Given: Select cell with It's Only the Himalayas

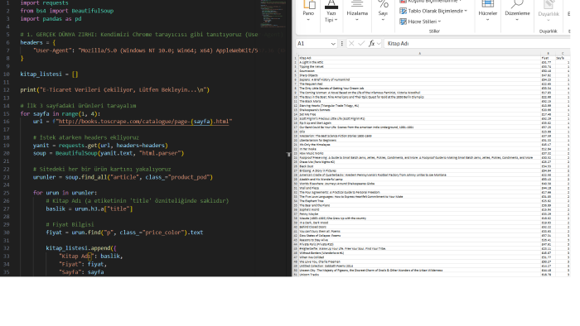Looking at the screenshot, I should click(419, 145).
